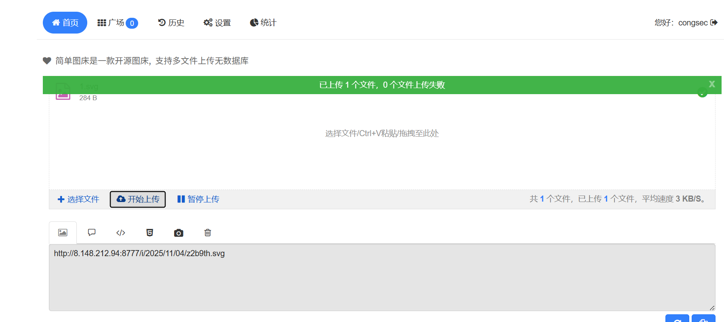The height and width of the screenshot is (322, 724).
Task: Select the image direct-link tab icon
Action: (x=63, y=233)
